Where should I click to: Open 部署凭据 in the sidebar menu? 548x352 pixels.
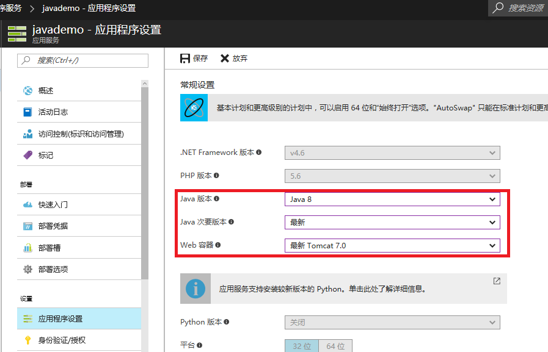click(79, 226)
